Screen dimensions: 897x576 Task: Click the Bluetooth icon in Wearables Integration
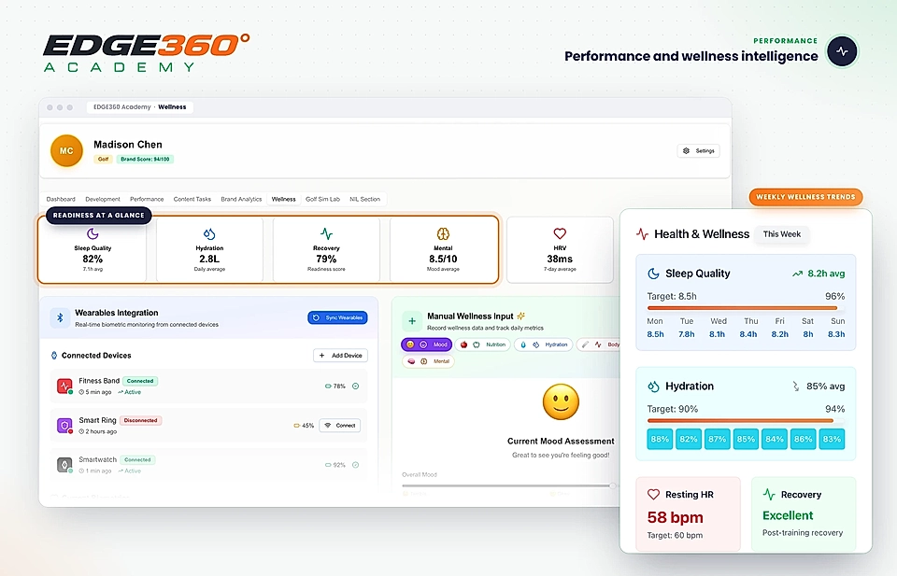tap(60, 317)
